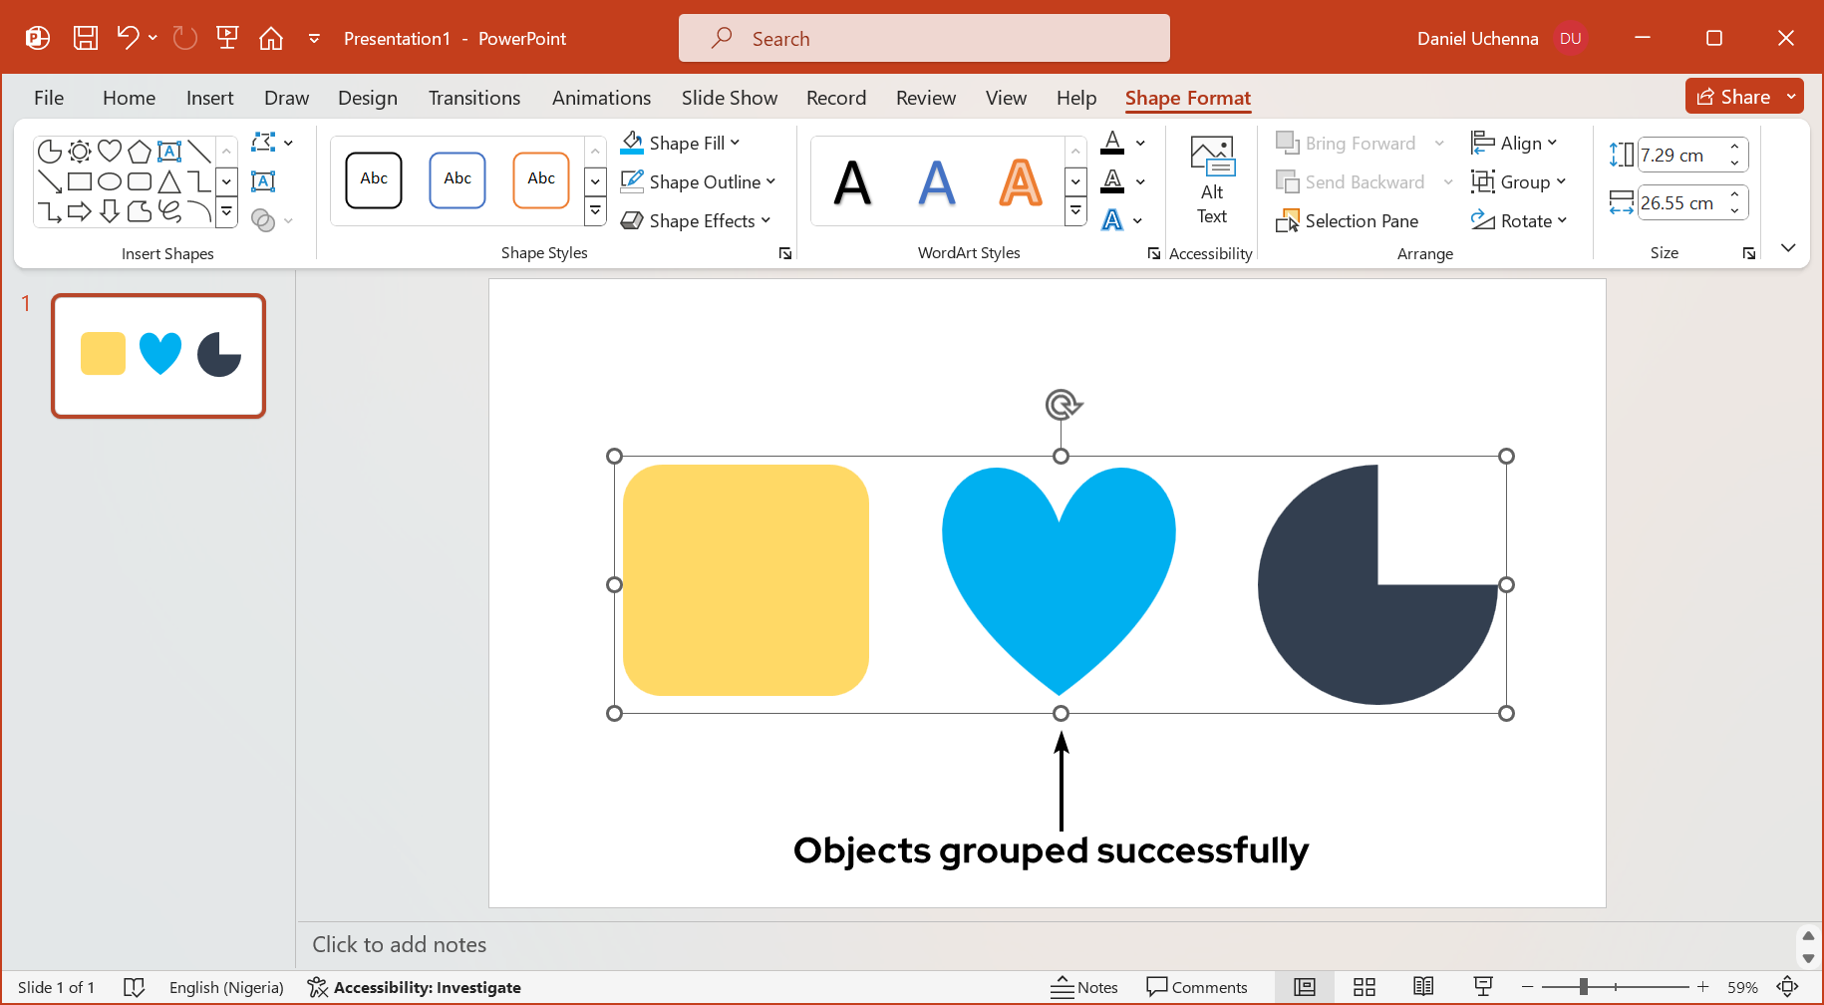Select the Rectangle from Insert Shapes
This screenshot has height=1005, width=1824.
pos(80,181)
